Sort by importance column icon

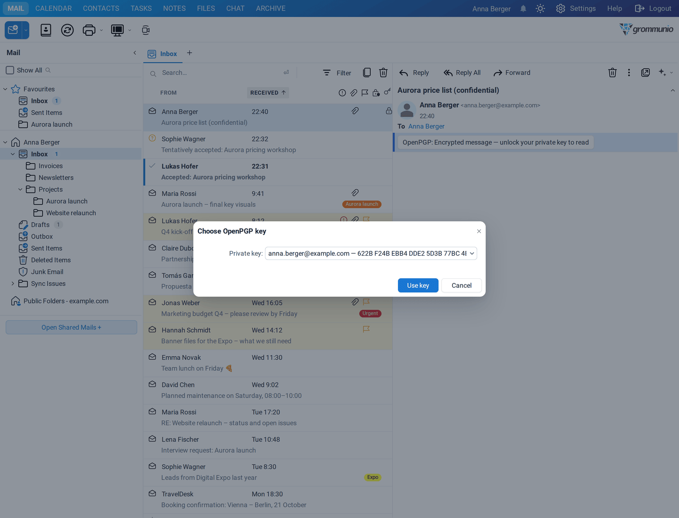pyautogui.click(x=342, y=93)
